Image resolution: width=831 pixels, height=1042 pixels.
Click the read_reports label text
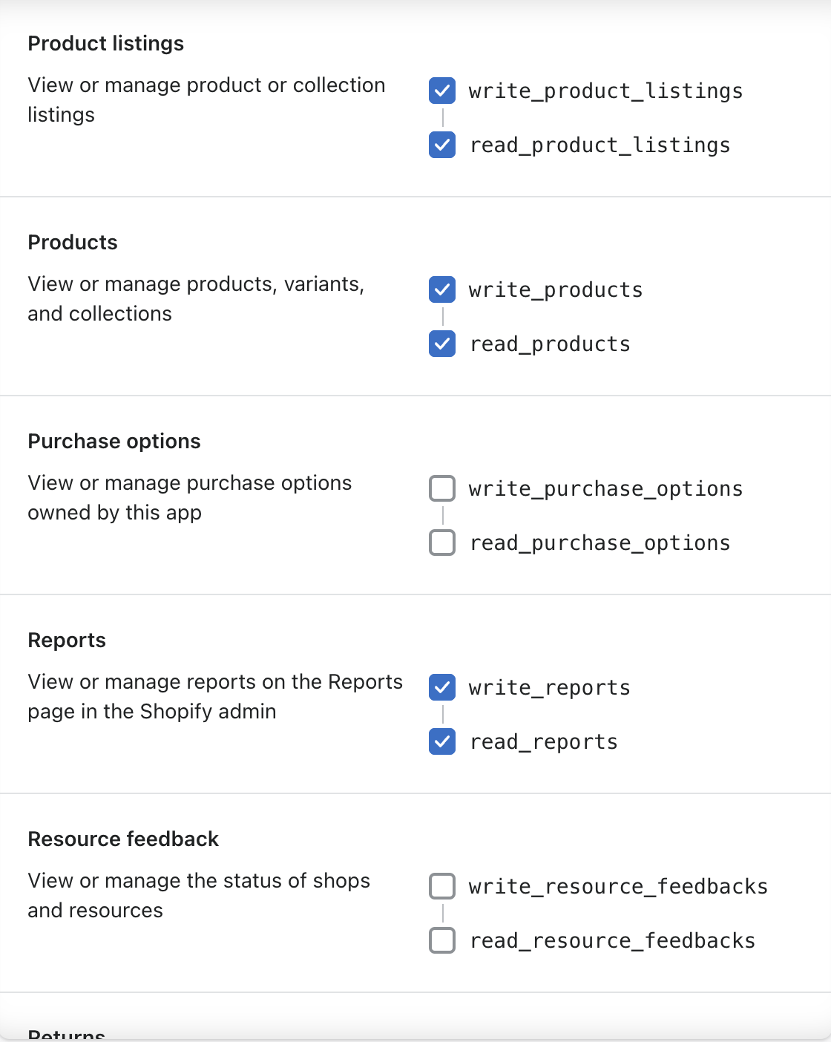(x=544, y=742)
